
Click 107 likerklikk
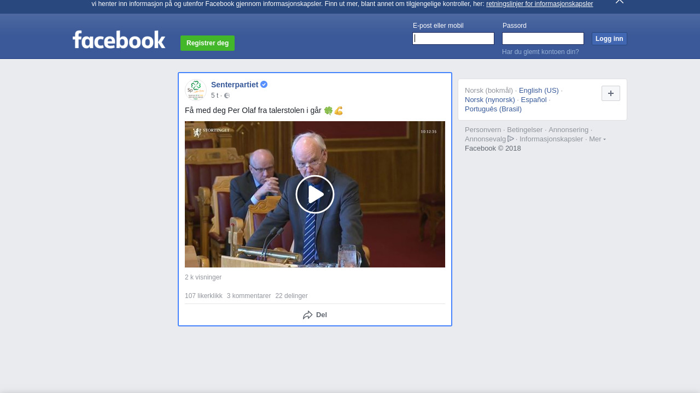pos(203,296)
